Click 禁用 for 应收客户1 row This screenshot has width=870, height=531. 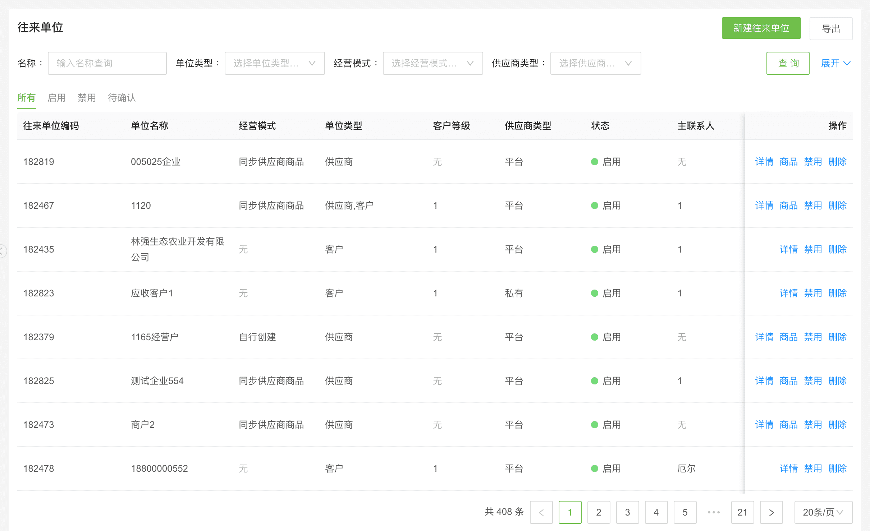click(813, 293)
